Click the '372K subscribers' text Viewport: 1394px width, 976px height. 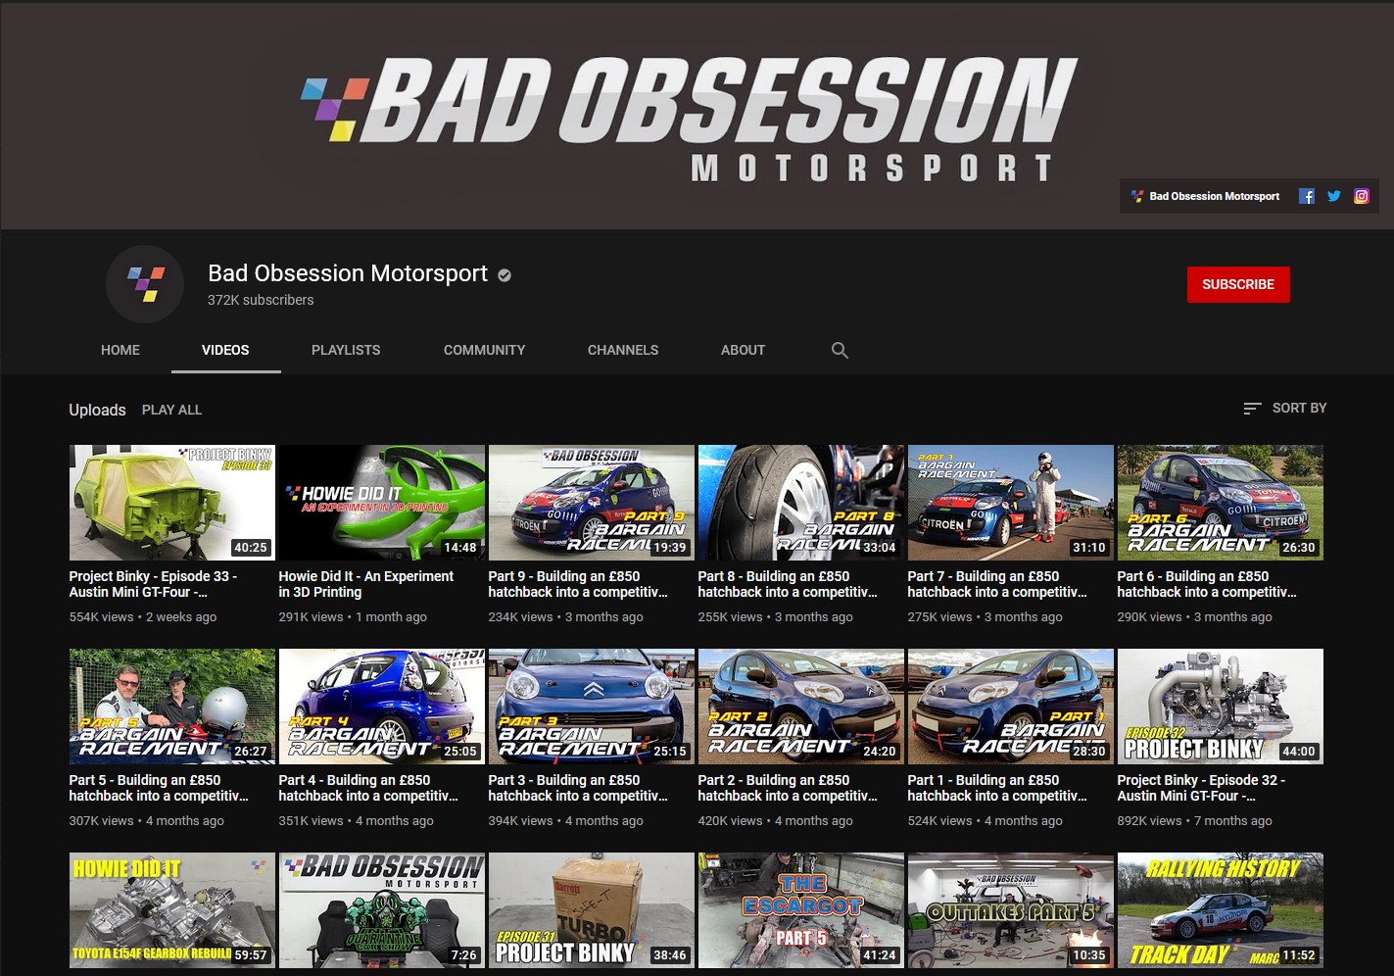click(x=261, y=300)
